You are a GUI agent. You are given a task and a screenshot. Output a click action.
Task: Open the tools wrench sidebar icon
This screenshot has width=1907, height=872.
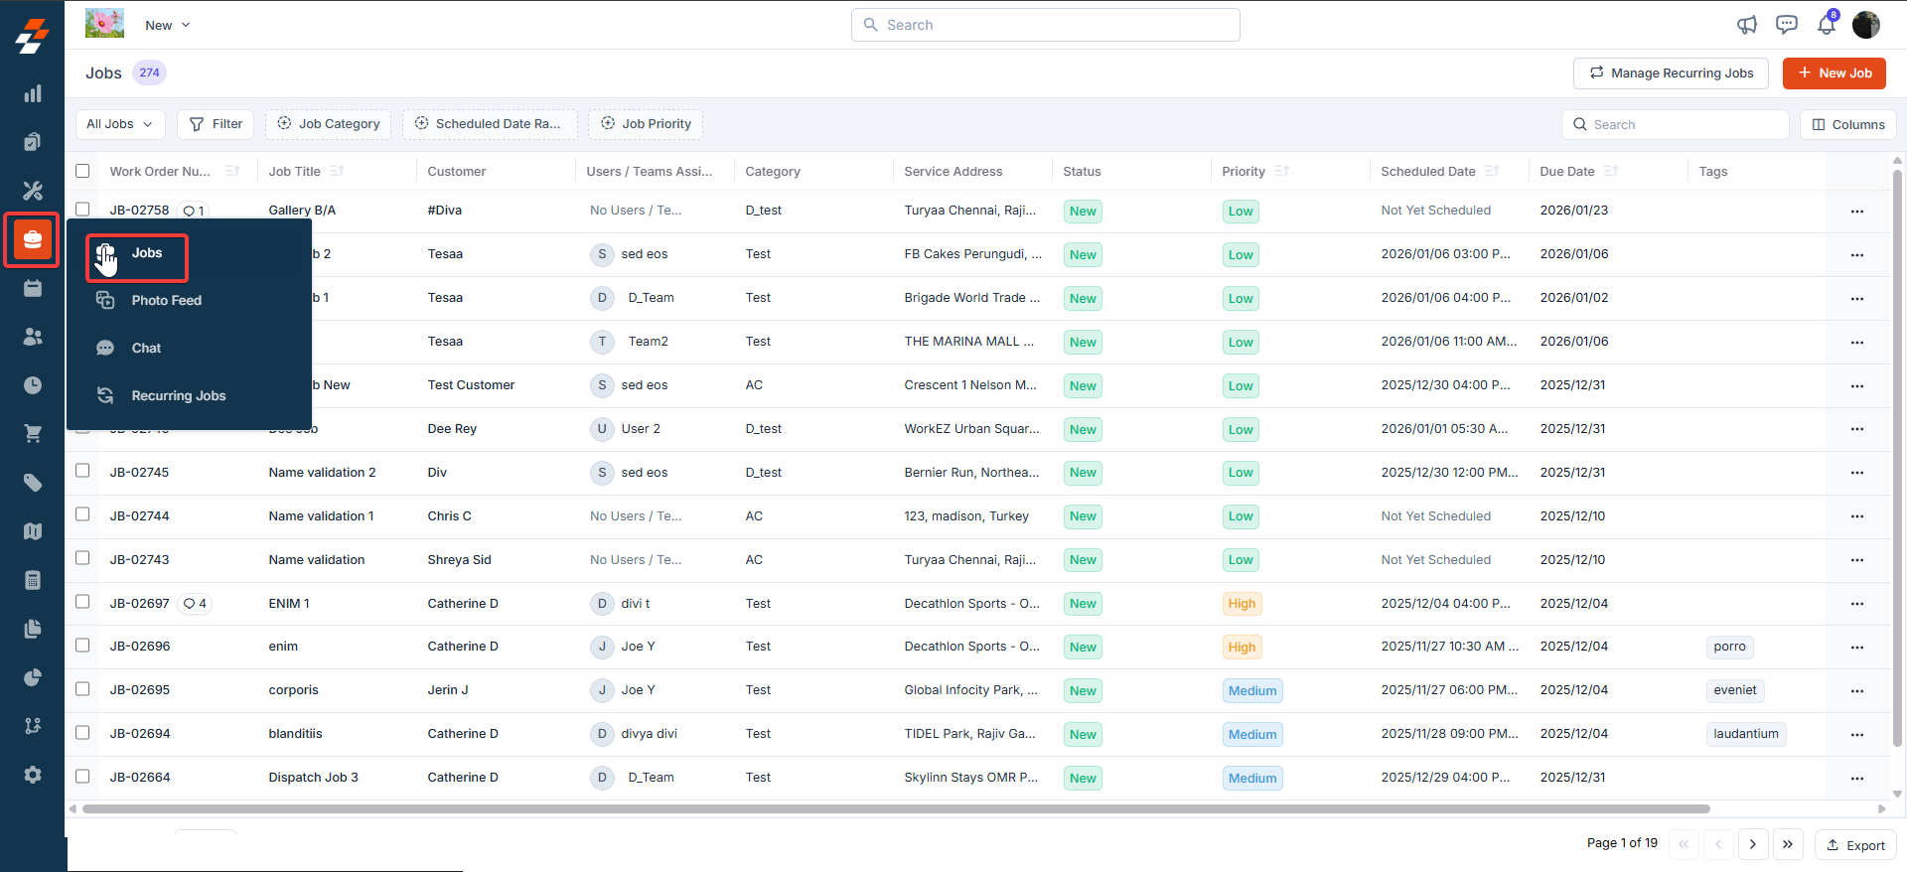point(33,191)
